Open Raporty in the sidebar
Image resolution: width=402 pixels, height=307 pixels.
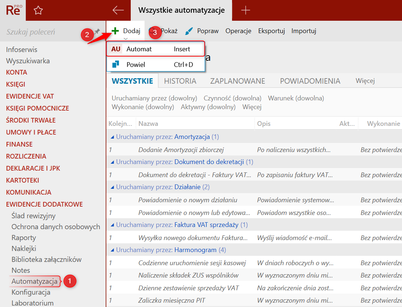point(24,238)
